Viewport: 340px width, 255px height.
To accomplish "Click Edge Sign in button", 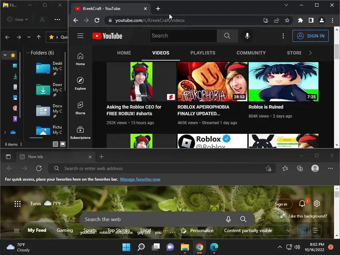I will coord(281,204).
